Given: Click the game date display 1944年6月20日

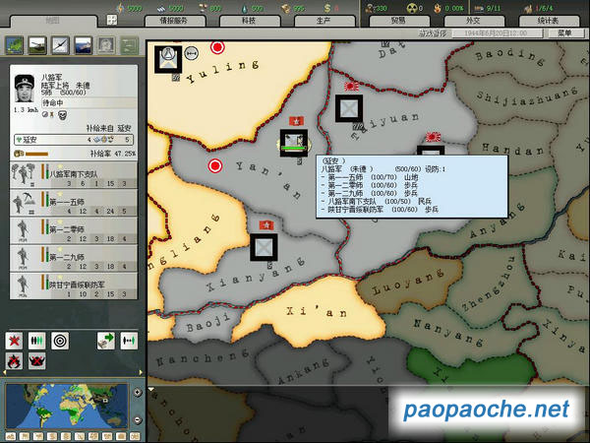Looking at the screenshot, I should [497, 33].
